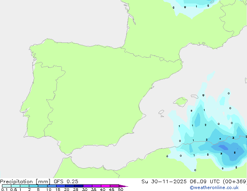Click the 1 to 2 mm legend swatch
Screen dimensions: 247x191
point(25,186)
